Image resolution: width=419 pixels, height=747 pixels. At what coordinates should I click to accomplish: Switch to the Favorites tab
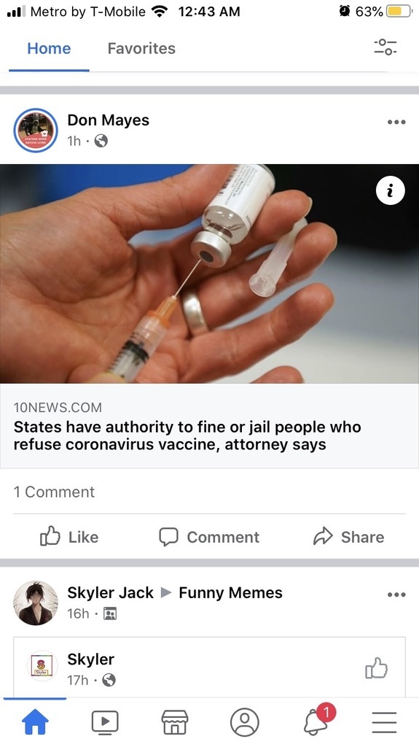pyautogui.click(x=141, y=48)
